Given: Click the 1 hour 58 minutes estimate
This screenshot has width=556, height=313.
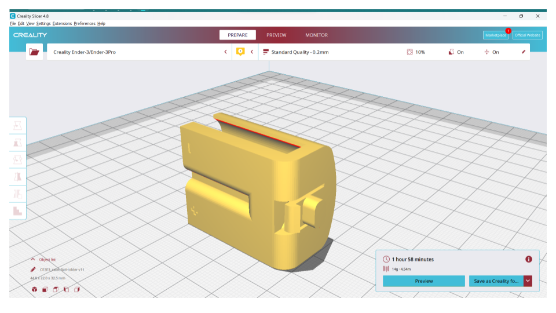Looking at the screenshot, I should tap(413, 260).
